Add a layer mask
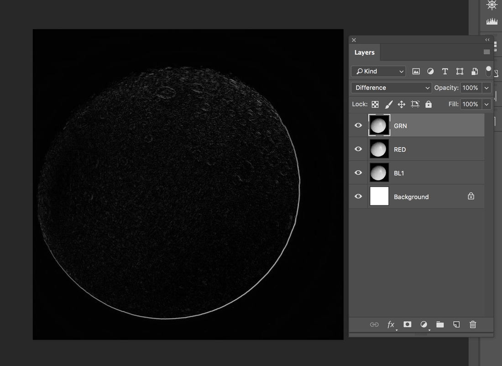The height and width of the screenshot is (366, 502). tap(408, 324)
